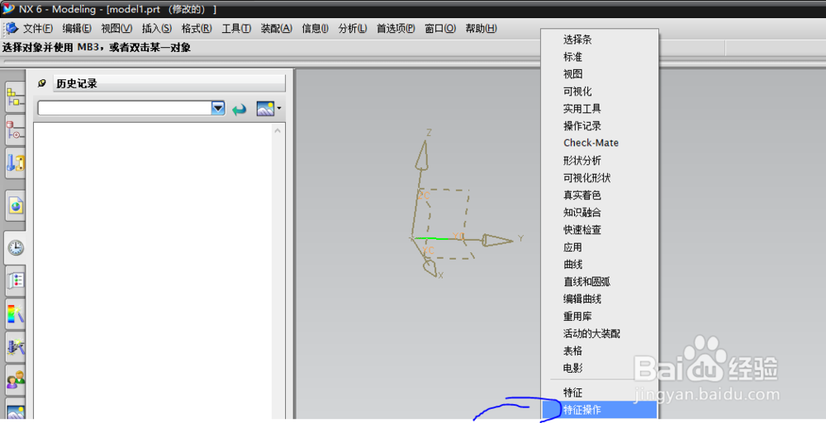This screenshot has height=423, width=826.
Task: Open the Manufacturing Wizards tab icon
Action: 16,346
